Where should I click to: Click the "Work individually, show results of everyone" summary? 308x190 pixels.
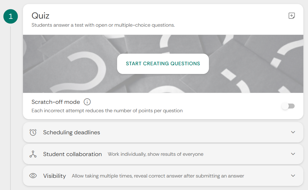coord(155,154)
